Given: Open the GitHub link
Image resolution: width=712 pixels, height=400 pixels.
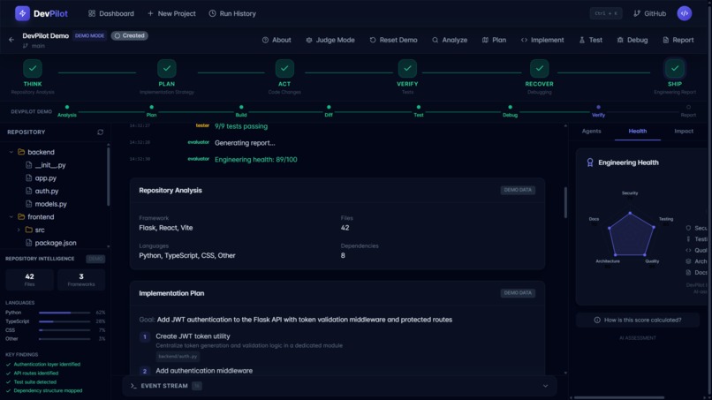Looking at the screenshot, I should point(650,13).
